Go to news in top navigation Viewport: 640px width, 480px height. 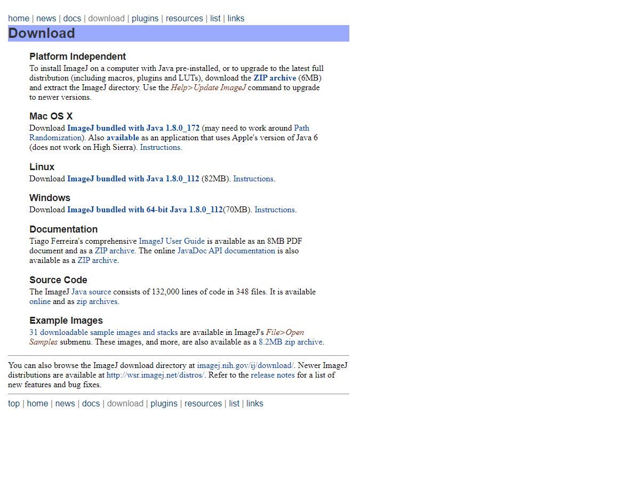pos(46,19)
